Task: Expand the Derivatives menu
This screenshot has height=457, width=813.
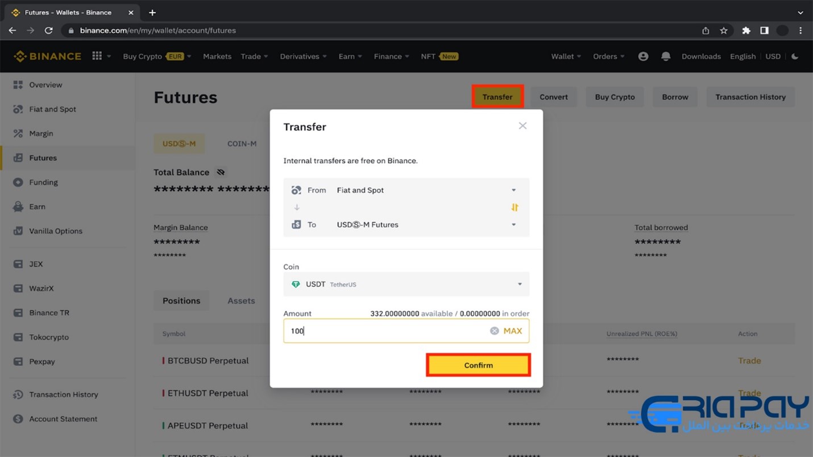Action: pos(304,56)
